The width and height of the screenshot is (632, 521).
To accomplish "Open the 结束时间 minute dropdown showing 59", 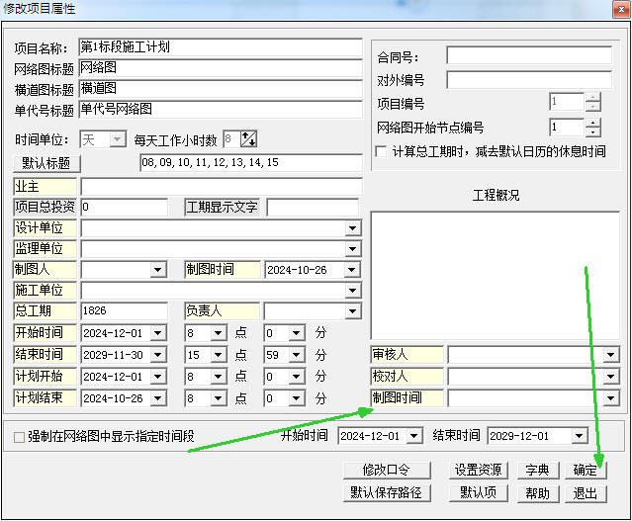I will pyautogui.click(x=297, y=355).
